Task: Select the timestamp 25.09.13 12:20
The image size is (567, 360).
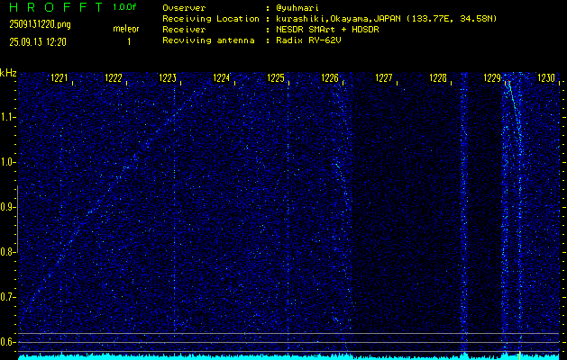Action: pos(38,42)
